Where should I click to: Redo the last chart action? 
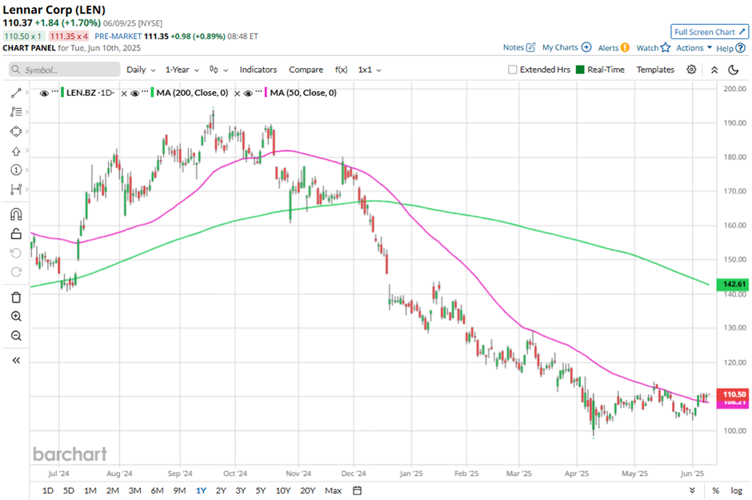(16, 272)
